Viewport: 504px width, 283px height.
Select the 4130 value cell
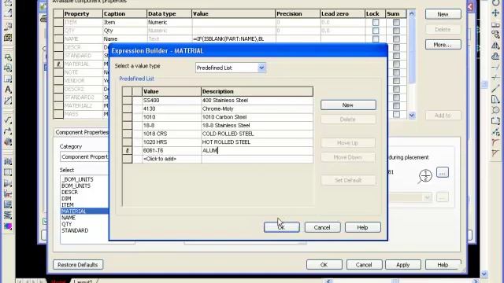pos(172,108)
